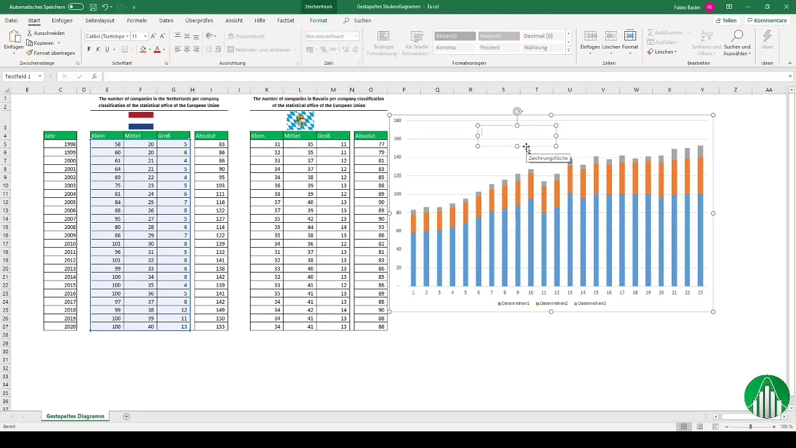Switch to the Seitenlayout tab
The width and height of the screenshot is (796, 448).
pyautogui.click(x=99, y=21)
